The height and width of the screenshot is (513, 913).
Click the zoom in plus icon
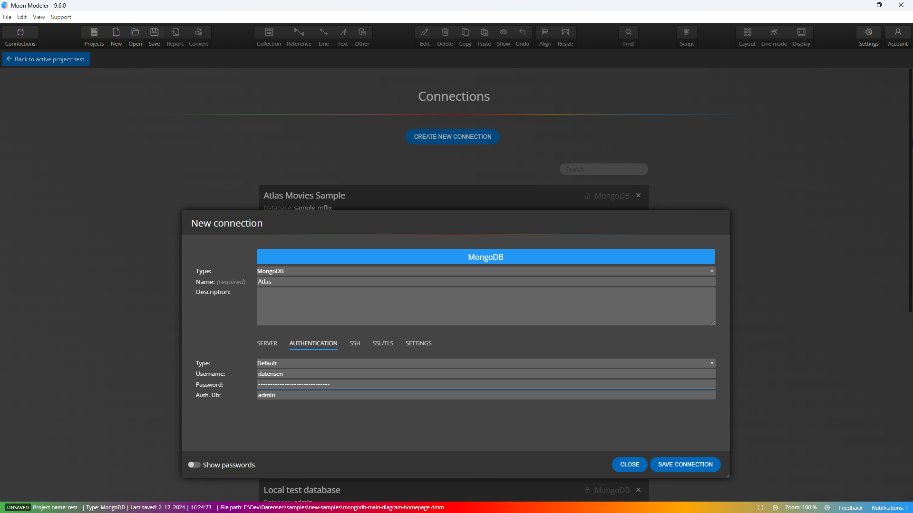click(x=827, y=508)
